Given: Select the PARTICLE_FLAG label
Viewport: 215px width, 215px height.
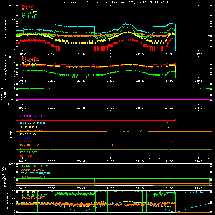Looking at the screenshot, I should [30, 145].
